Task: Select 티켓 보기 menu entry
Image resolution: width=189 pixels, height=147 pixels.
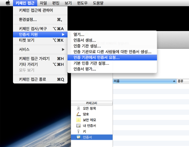Action: coord(40,40)
